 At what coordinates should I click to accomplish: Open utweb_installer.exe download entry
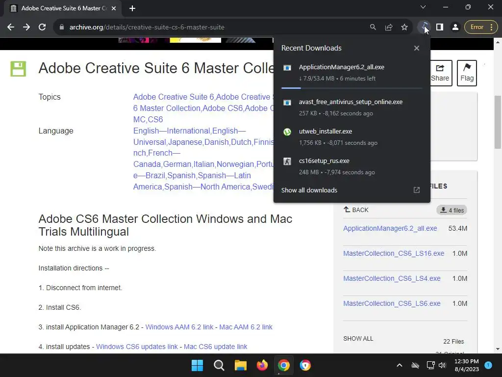[x=351, y=137]
